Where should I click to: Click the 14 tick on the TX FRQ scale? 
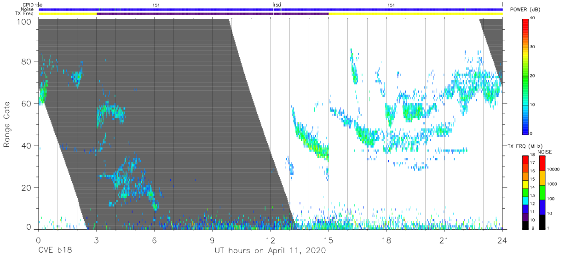pyautogui.click(x=532, y=187)
